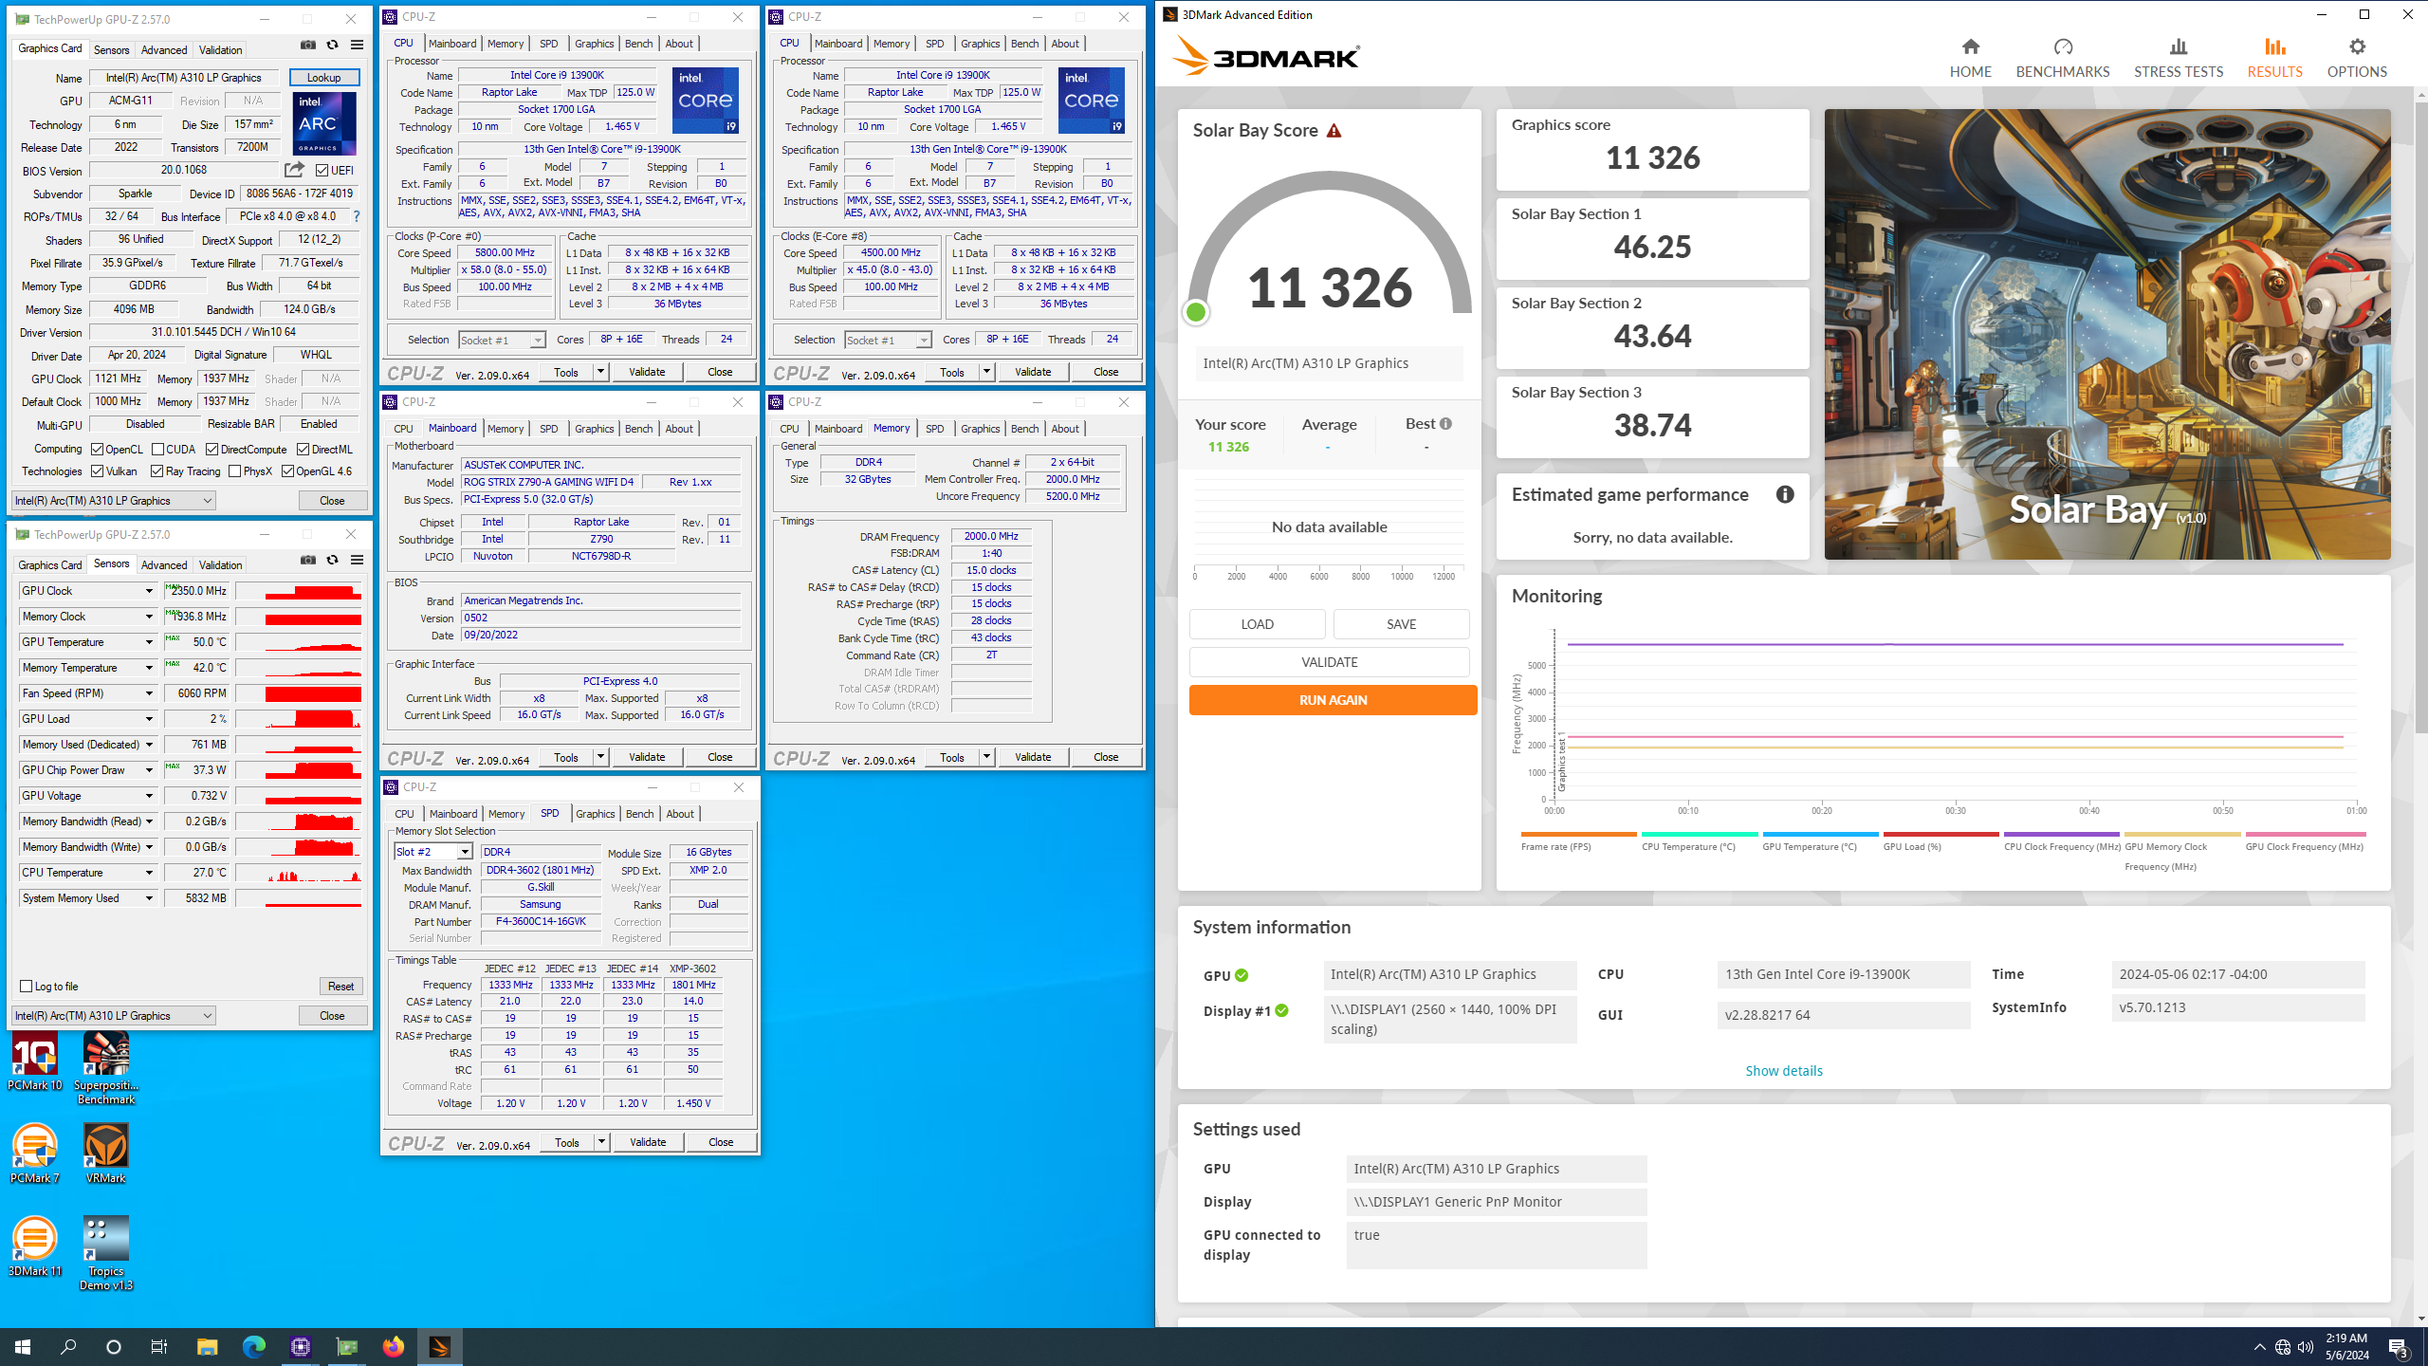Enable Log to file checkbox
The image size is (2428, 1366).
click(x=27, y=987)
